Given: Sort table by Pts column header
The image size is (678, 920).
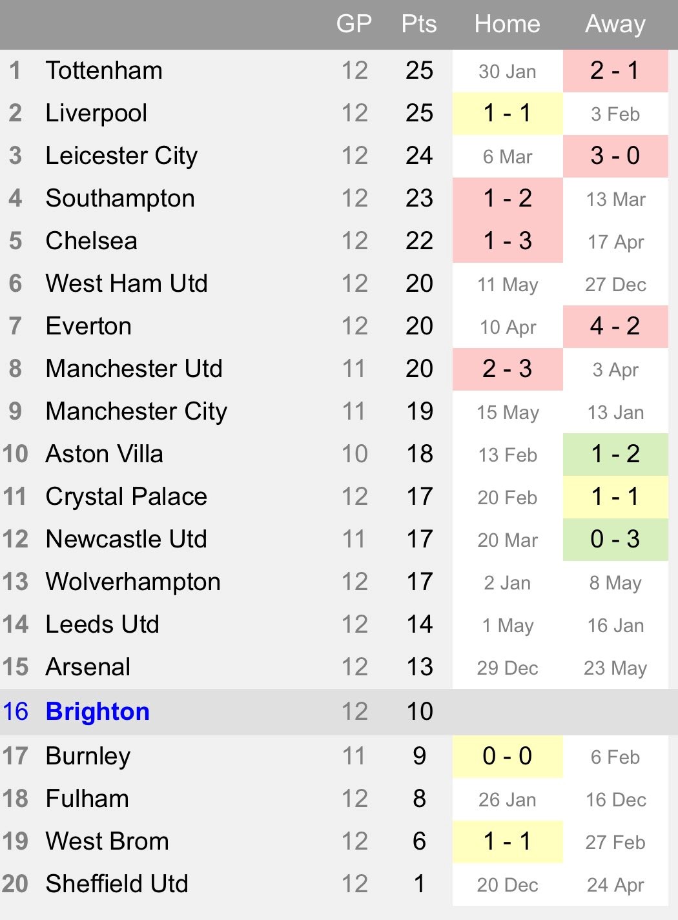Looking at the screenshot, I should point(419,25).
